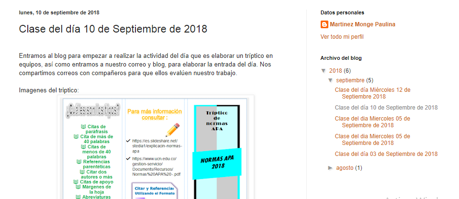Open first Clase del dia Miercoles 05 post
The width and height of the screenshot is (459, 199).
coord(372,122)
